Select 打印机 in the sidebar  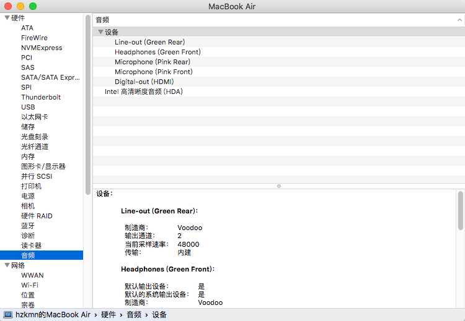click(x=32, y=186)
